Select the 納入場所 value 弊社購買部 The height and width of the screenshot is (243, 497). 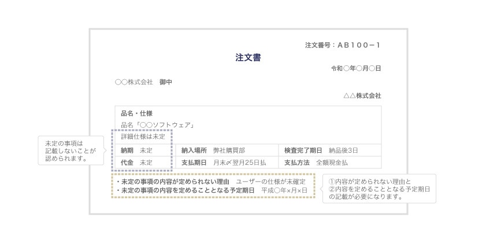pyautogui.click(x=225, y=150)
